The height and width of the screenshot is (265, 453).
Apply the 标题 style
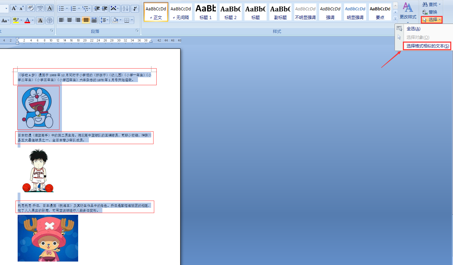(x=256, y=12)
